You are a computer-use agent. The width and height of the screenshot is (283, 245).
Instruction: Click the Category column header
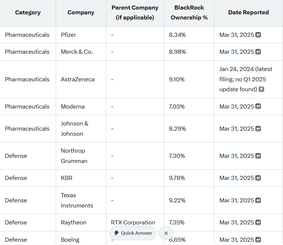click(28, 13)
